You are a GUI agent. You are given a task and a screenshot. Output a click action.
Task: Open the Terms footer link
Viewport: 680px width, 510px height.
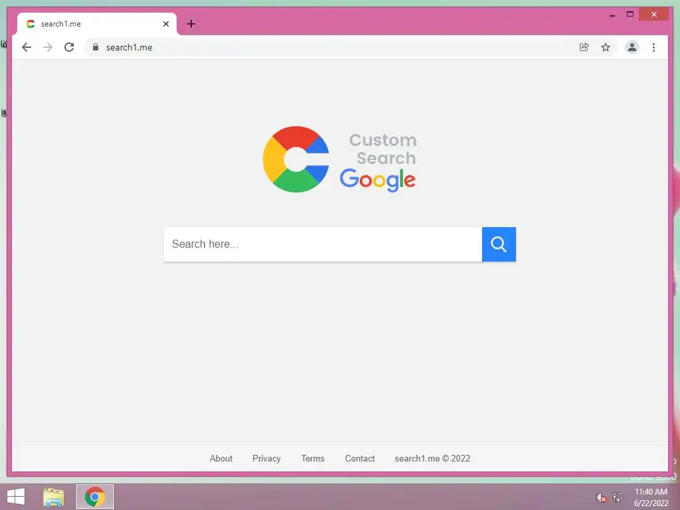coord(313,458)
